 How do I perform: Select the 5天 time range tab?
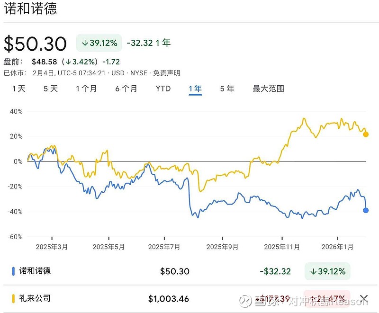tap(51, 89)
